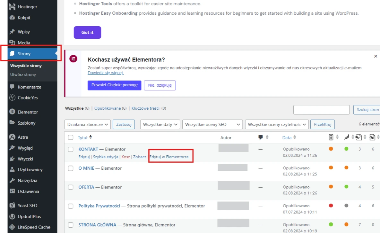Open Wszystkie oceny SEO dropdown
Image resolution: width=380 pixels, height=233 pixels.
pos(212,124)
